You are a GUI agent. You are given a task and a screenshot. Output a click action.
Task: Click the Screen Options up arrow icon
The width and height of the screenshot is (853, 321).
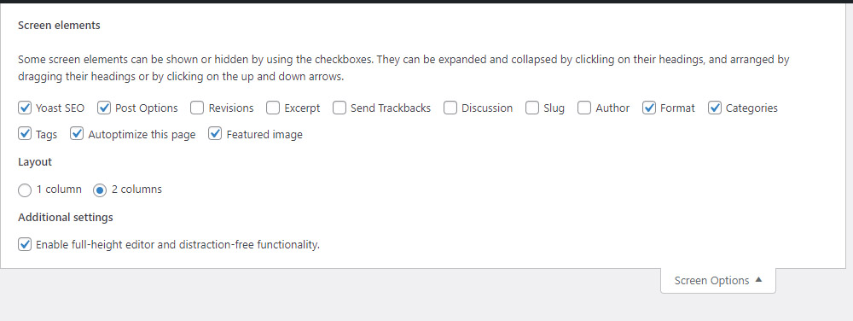(x=759, y=280)
